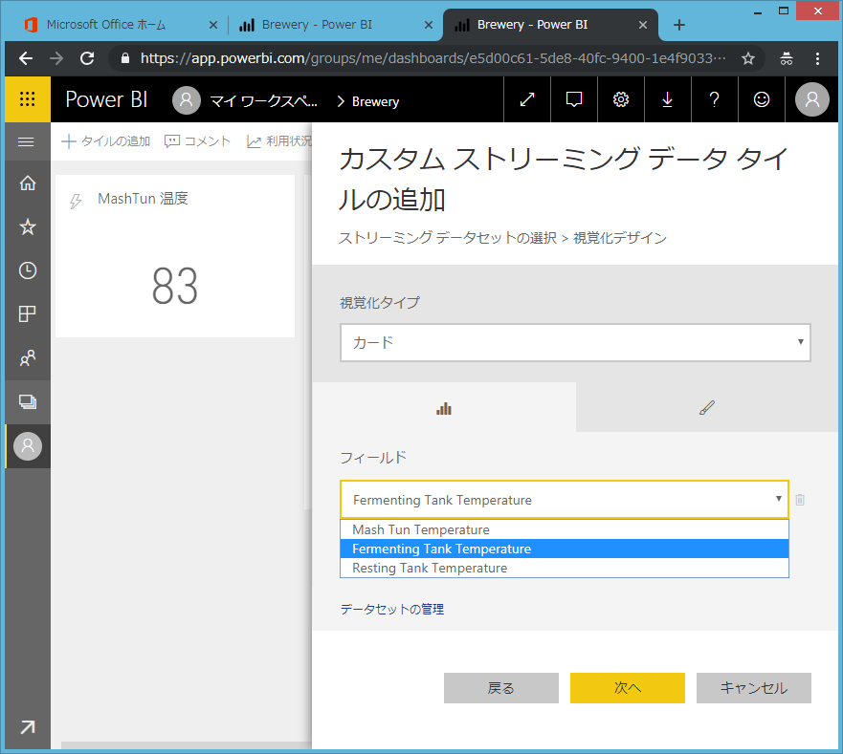This screenshot has height=754, width=843.
Task: Open settings gear in Power BI header
Action: click(621, 99)
